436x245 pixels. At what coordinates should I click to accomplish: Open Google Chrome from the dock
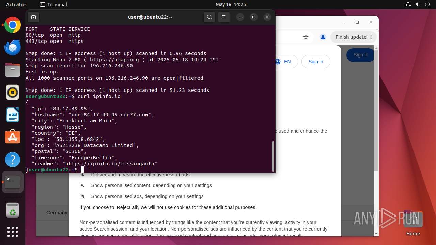[x=13, y=25]
